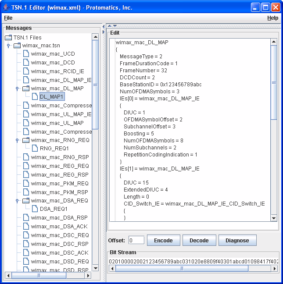The height and width of the screenshot is (284, 283).
Task: Open the Help menu
Action: click(272, 18)
